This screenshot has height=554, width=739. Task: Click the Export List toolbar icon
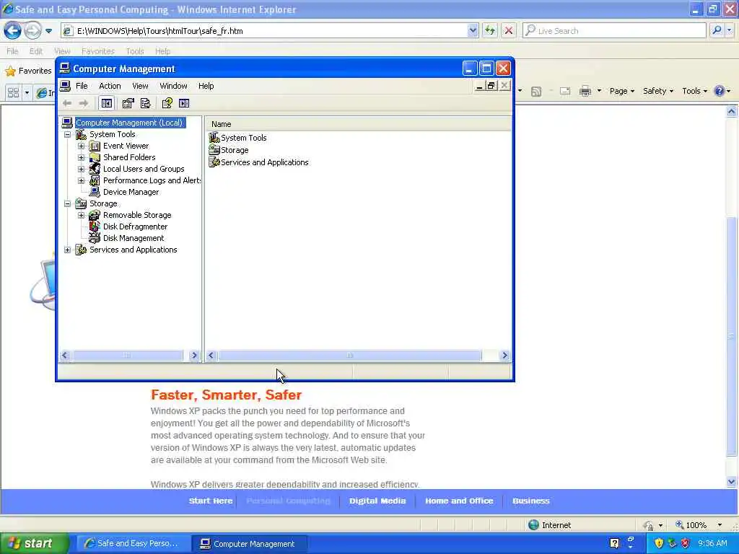(146, 103)
